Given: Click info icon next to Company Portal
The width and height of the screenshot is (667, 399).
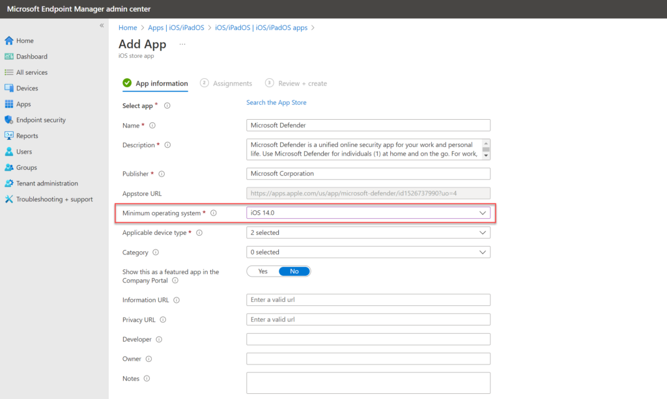Looking at the screenshot, I should (175, 281).
